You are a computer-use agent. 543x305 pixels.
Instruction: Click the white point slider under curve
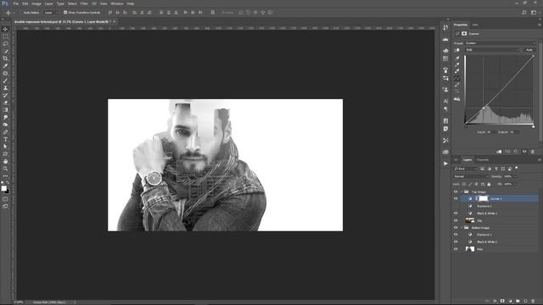pos(534,126)
